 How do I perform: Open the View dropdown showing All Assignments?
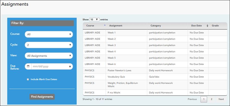coord(49,56)
